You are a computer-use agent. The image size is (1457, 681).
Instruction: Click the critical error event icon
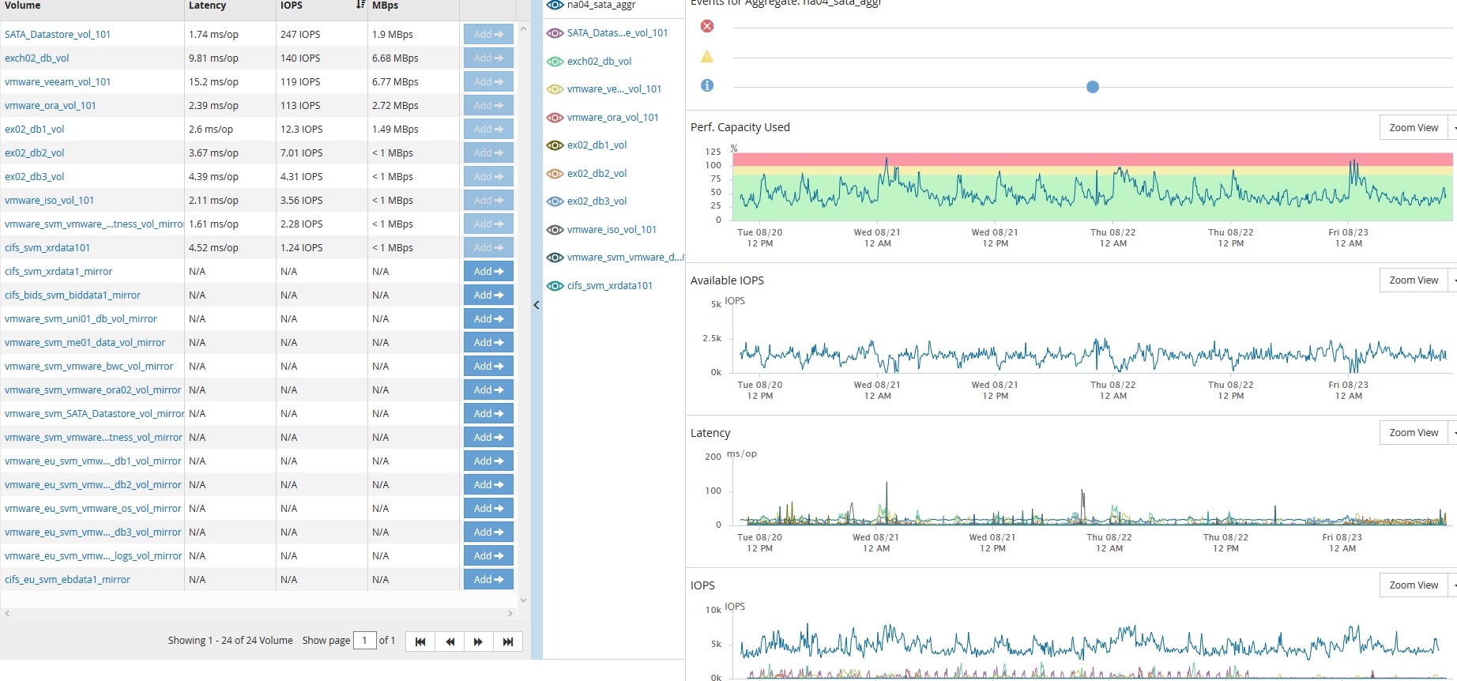coord(707,26)
